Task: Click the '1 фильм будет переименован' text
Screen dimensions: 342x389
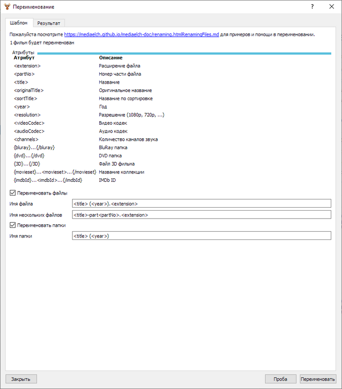Action: tap(42, 43)
